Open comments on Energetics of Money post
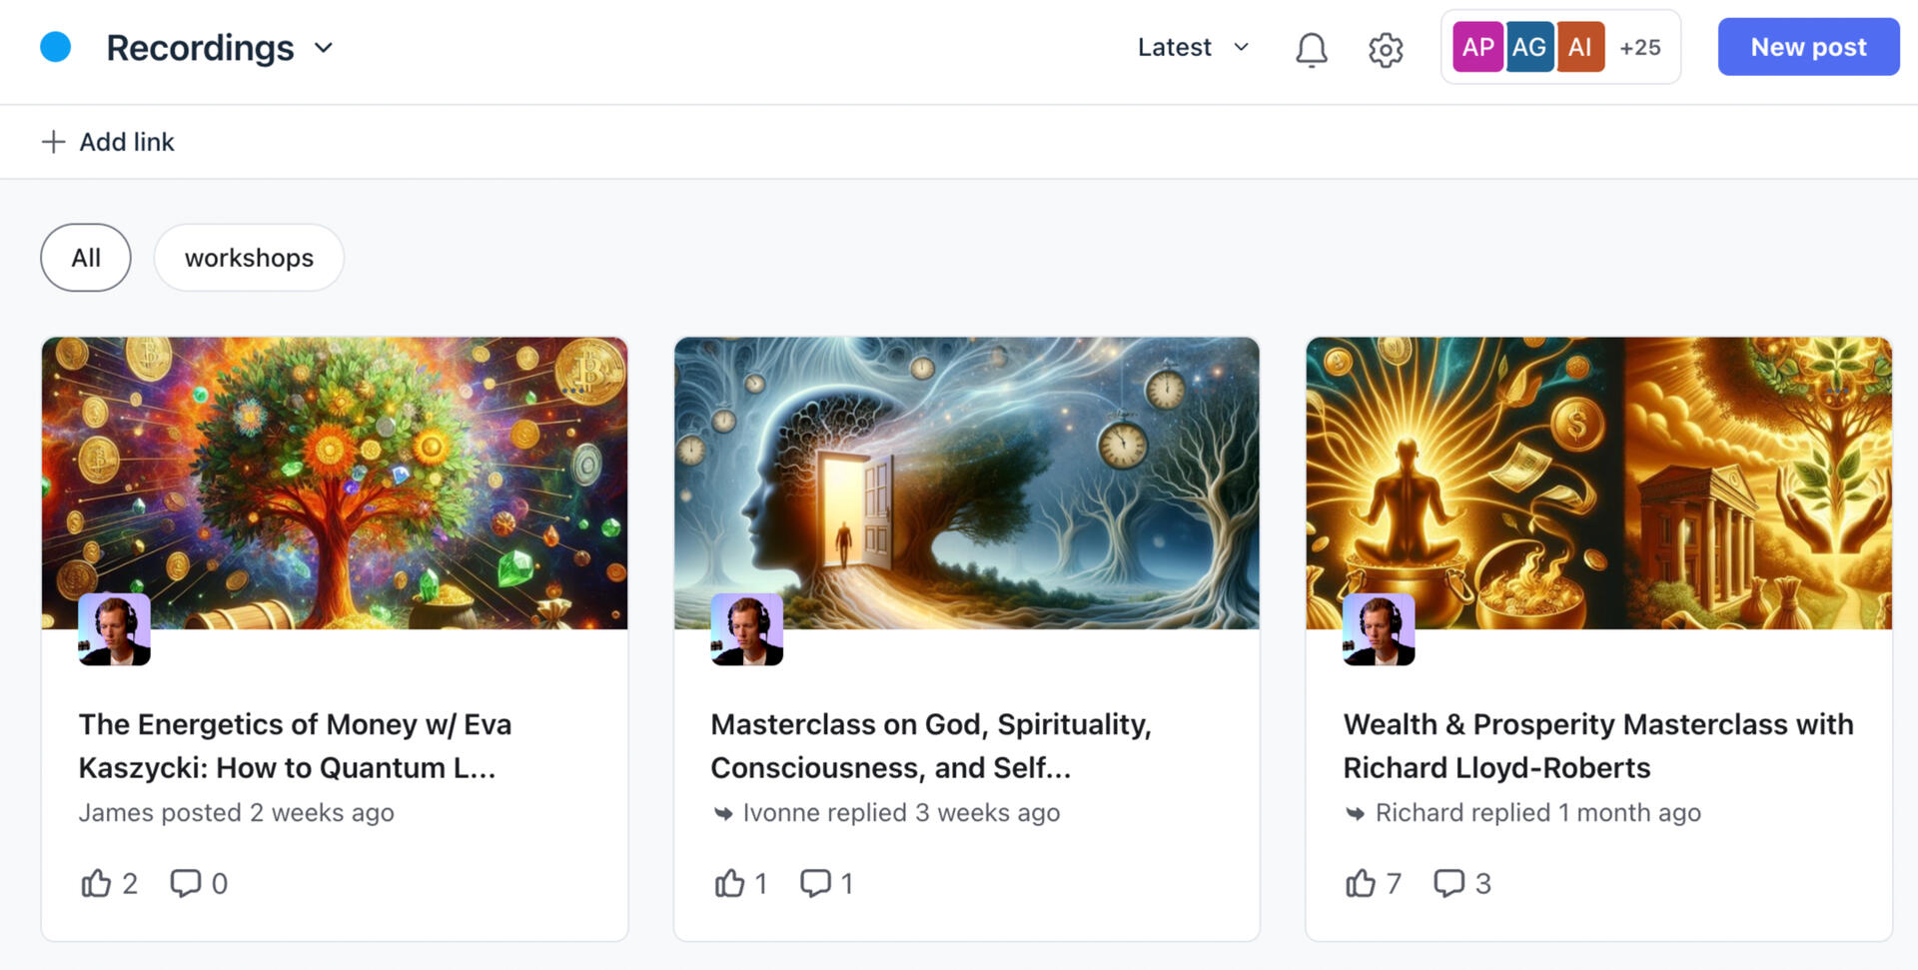This screenshot has height=970, width=1918. point(186,883)
